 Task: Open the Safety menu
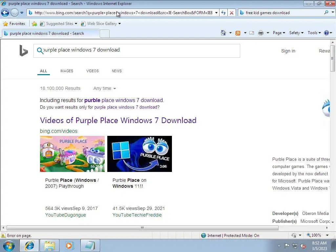[x=296, y=33]
